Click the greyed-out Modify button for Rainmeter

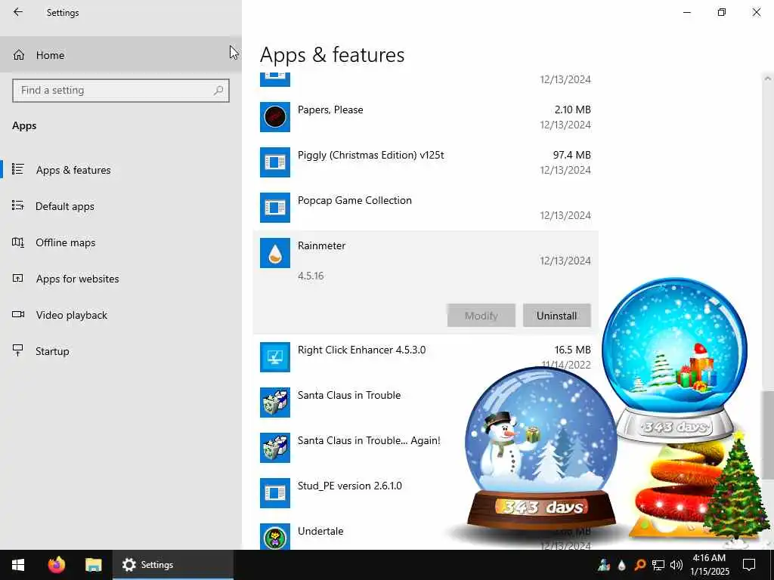[481, 316]
